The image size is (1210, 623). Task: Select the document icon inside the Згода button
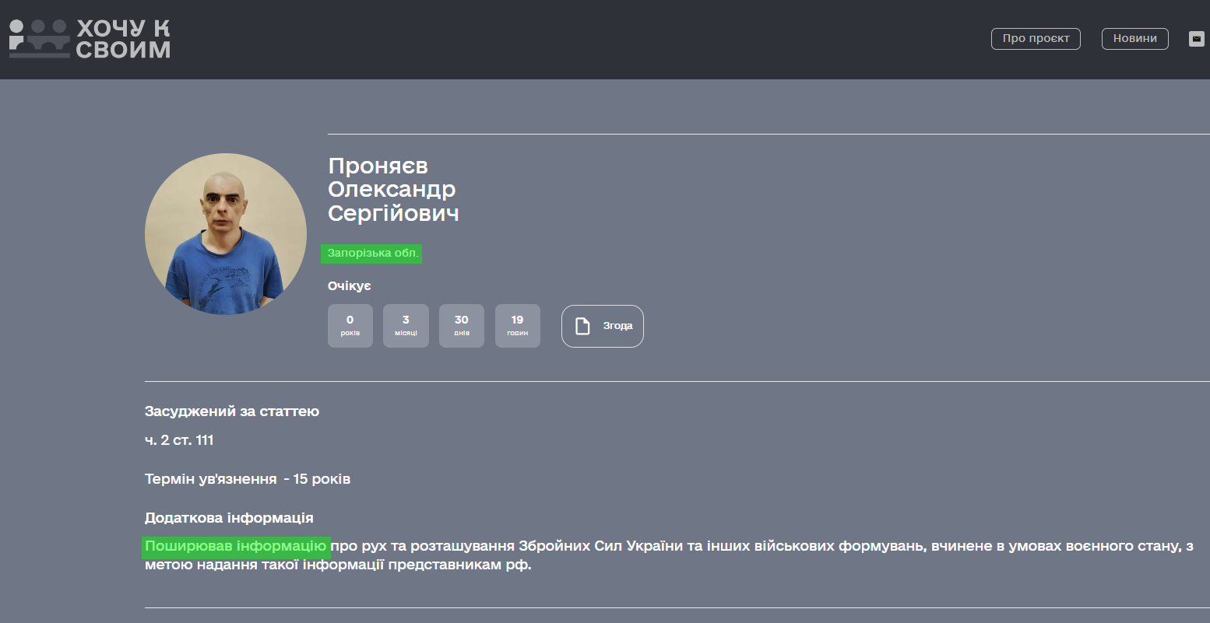coord(581,326)
